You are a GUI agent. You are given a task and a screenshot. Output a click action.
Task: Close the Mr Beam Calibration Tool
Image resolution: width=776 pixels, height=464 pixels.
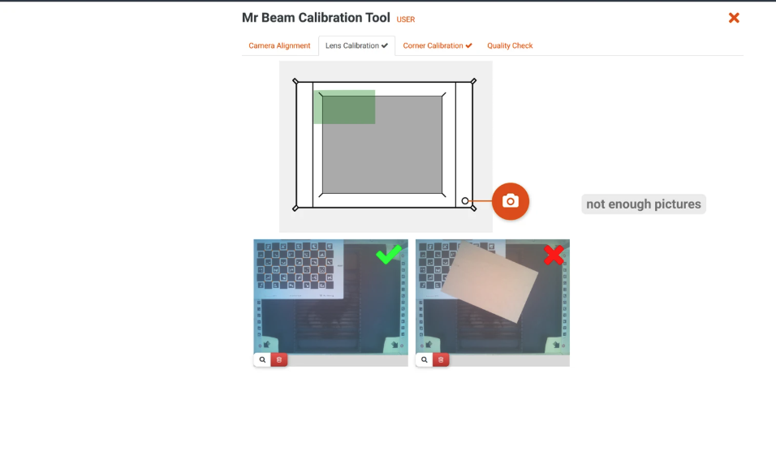tap(734, 18)
